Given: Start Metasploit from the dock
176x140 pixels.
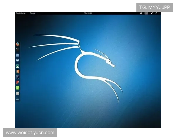Looking at the screenshot, I should coord(18,60).
